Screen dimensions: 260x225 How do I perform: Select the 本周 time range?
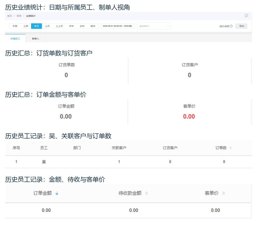pyautogui.click(x=15, y=26)
